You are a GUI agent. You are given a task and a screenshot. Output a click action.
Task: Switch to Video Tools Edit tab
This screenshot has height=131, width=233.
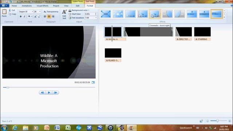(x=78, y=6)
